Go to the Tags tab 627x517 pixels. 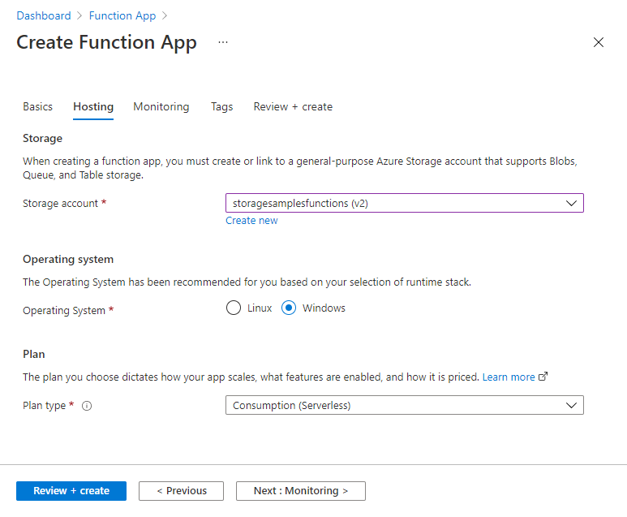click(x=221, y=106)
